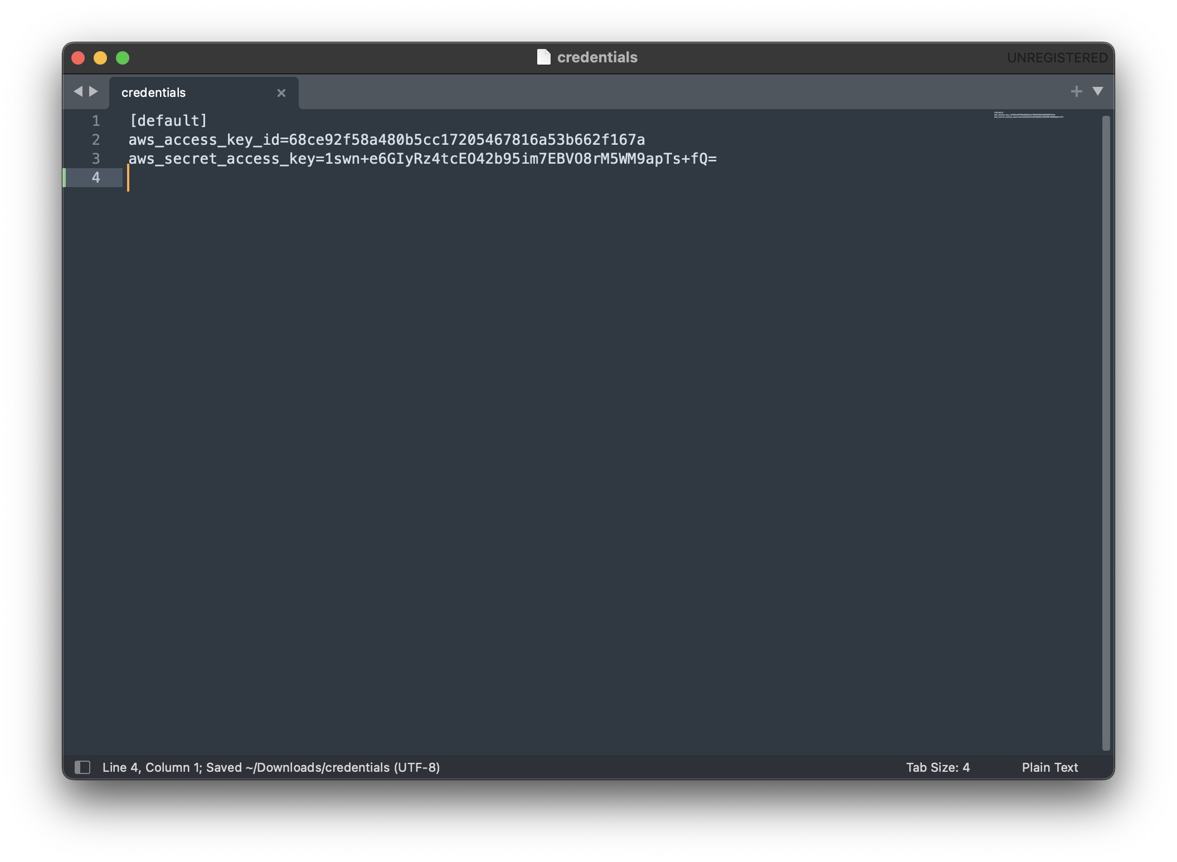Image resolution: width=1177 pixels, height=862 pixels.
Task: Close the credentials tab
Action: tap(281, 92)
